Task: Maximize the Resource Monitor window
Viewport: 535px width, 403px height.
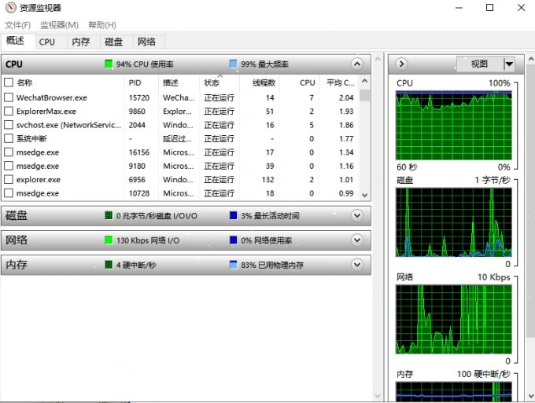Action: (489, 8)
